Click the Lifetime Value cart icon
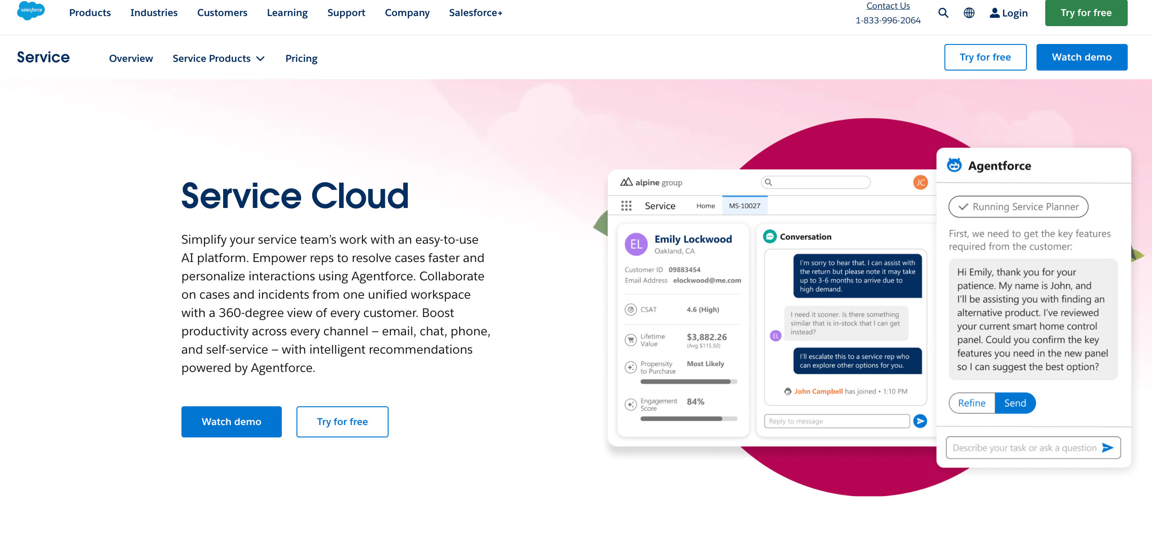Screen dimensions: 1152x535 pos(631,340)
